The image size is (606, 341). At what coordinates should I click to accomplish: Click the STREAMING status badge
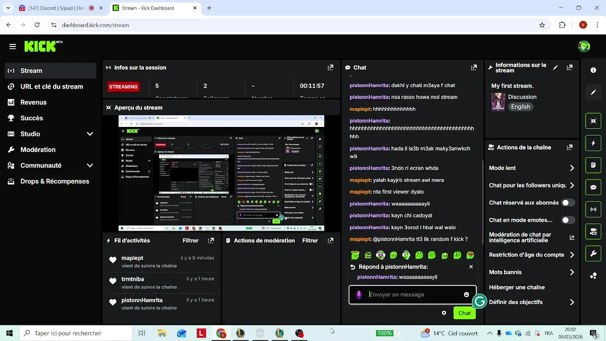[124, 87]
